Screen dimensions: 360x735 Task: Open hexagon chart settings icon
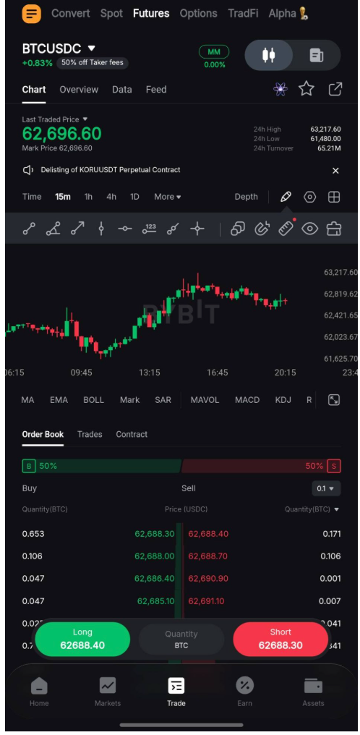point(310,197)
